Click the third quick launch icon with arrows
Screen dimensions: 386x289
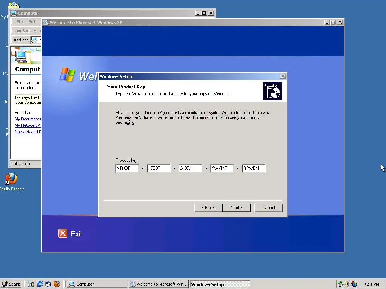(48, 284)
